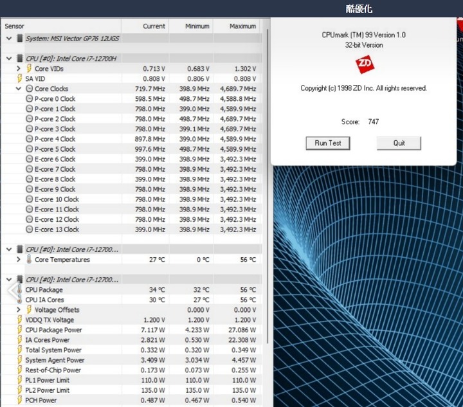This screenshot has width=463, height=407.
Task: Collapse the Core Clocks tree node
Action: (x=19, y=89)
